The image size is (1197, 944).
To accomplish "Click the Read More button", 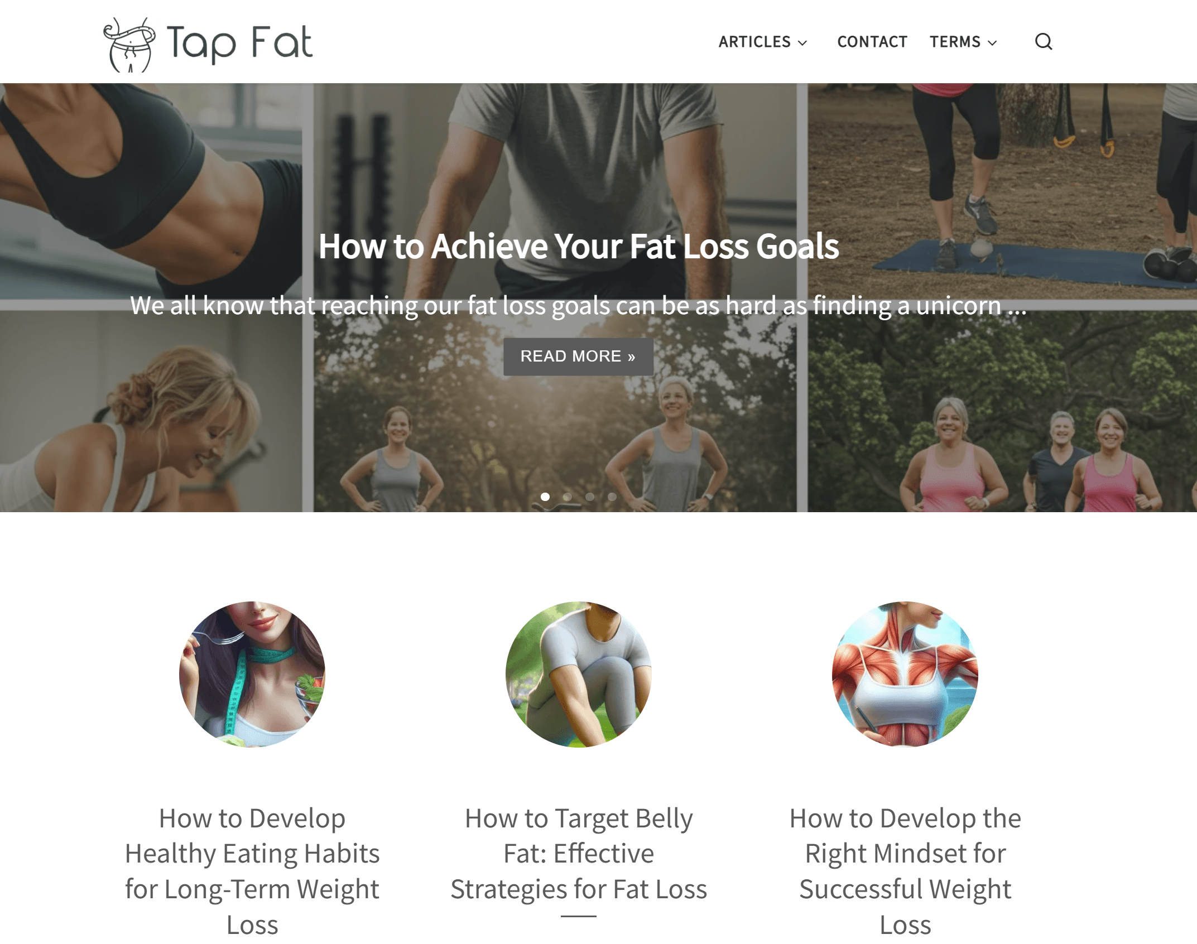I will coord(578,357).
